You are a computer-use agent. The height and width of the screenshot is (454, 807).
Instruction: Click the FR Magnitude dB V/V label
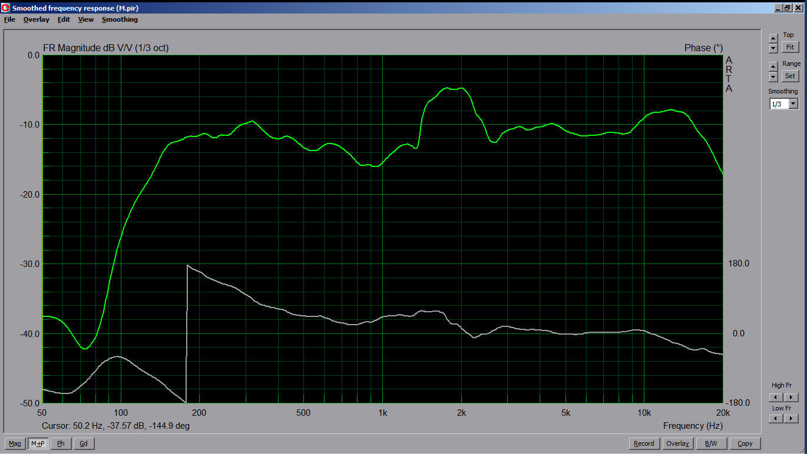pyautogui.click(x=106, y=48)
